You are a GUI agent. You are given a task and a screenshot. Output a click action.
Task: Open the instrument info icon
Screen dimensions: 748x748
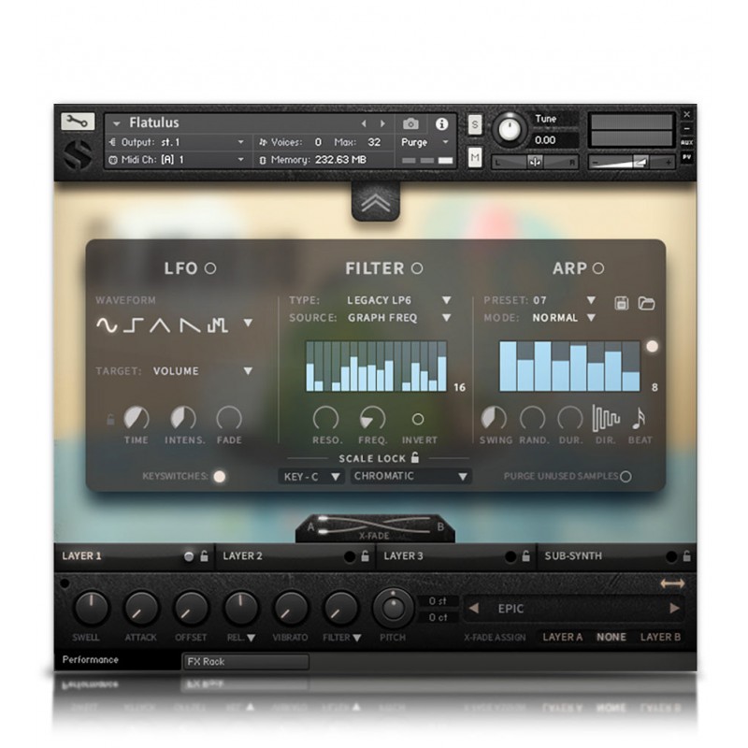pos(440,123)
